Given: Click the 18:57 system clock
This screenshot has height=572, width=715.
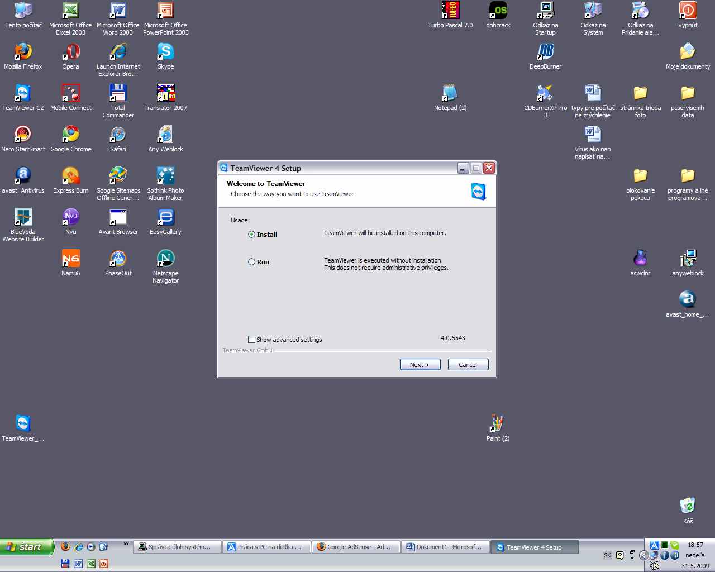Looking at the screenshot, I should [695, 545].
